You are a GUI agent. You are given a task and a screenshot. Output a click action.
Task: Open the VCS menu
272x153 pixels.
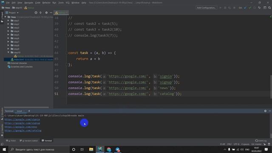[68, 3]
